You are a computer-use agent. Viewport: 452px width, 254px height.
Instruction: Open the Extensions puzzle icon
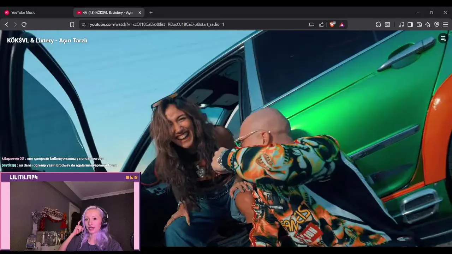pos(379,24)
